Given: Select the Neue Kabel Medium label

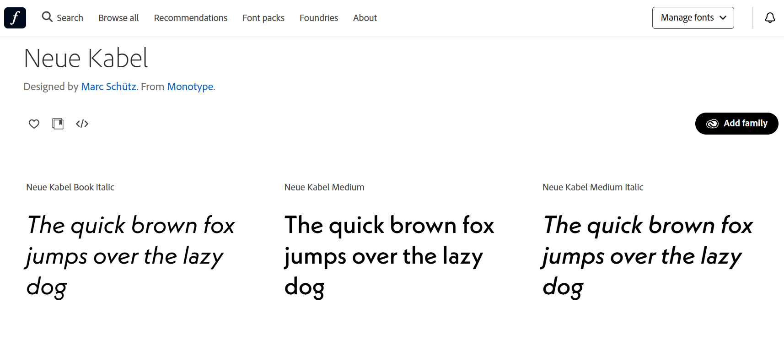Looking at the screenshot, I should coord(324,187).
